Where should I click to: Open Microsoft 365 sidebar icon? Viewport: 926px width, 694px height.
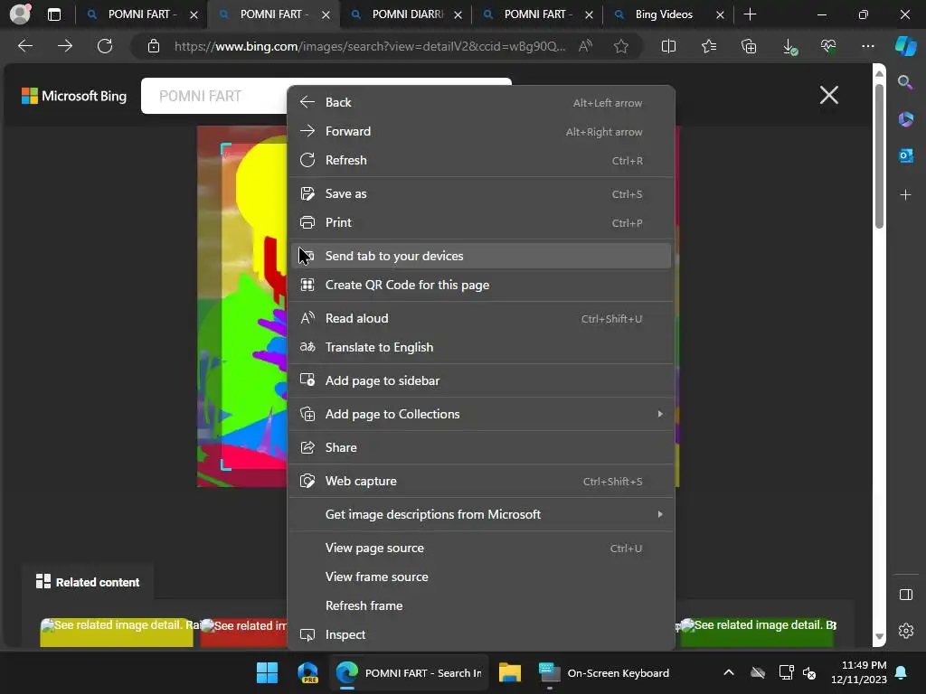(x=905, y=119)
